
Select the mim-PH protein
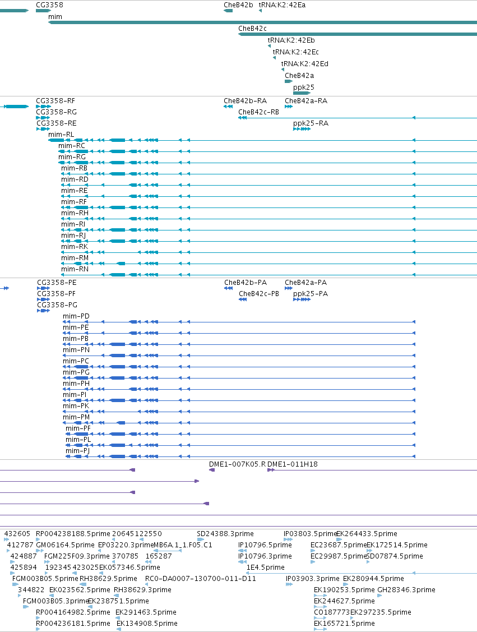coord(76,384)
